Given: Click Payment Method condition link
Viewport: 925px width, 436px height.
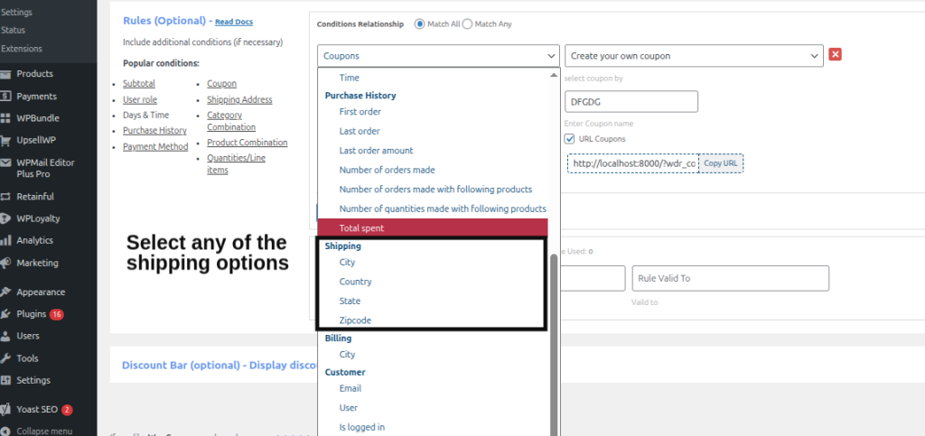Looking at the screenshot, I should click(x=155, y=147).
